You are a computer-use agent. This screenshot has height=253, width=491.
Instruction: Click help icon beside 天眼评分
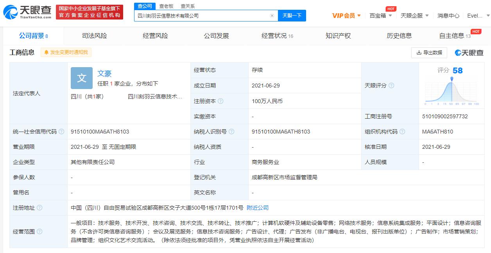(391, 86)
